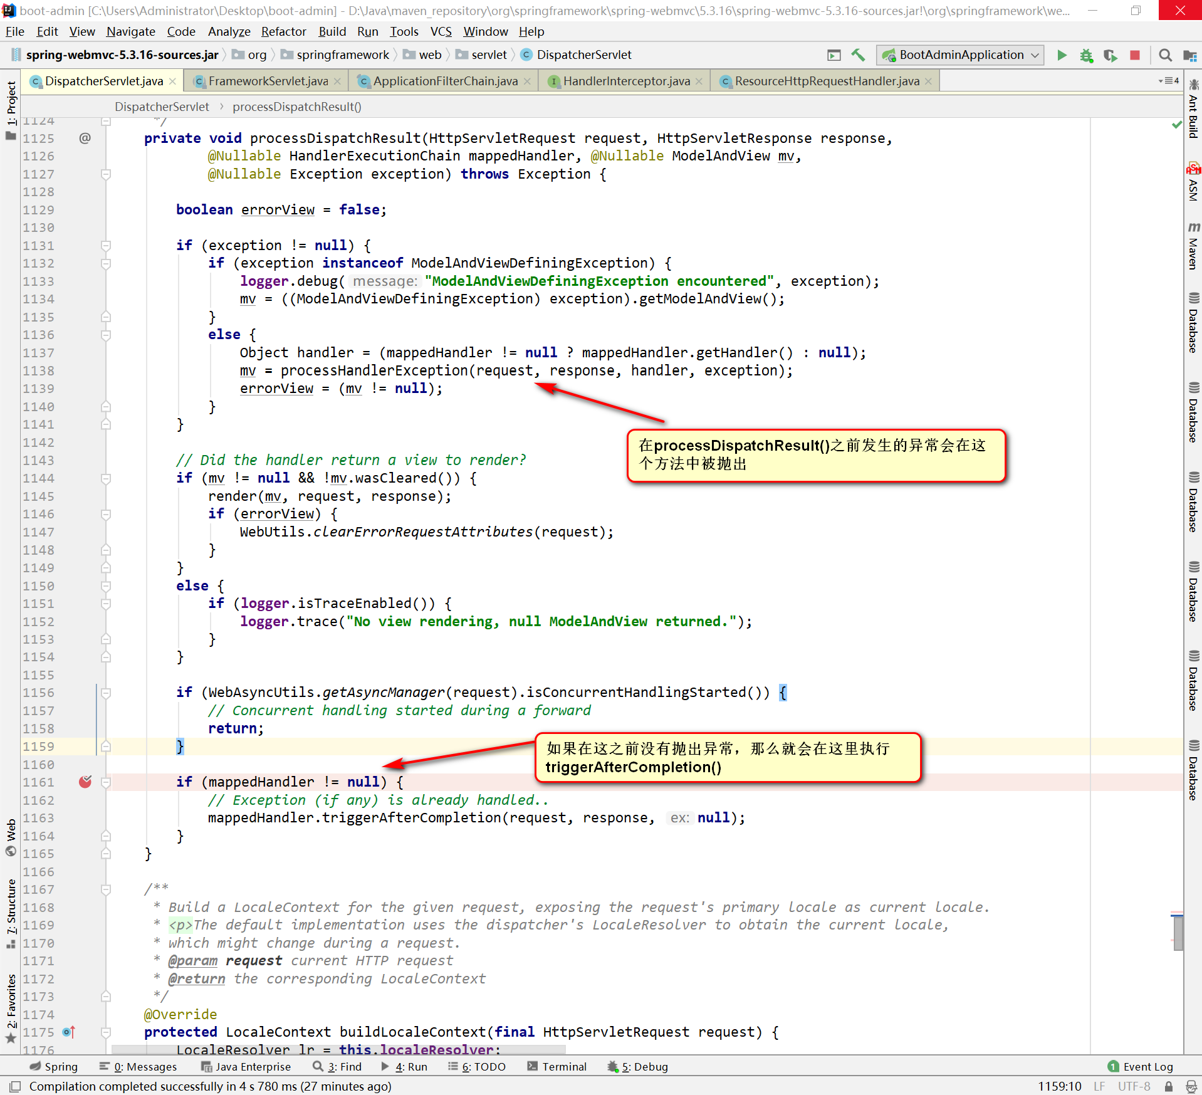Open the Terminal tool window
Viewport: 1202px width, 1095px height.
coord(557,1067)
